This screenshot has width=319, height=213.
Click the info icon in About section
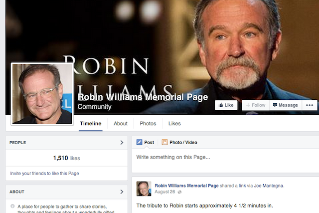coord(12,206)
